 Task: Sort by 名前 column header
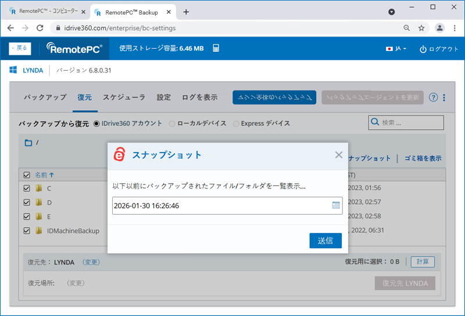41,175
